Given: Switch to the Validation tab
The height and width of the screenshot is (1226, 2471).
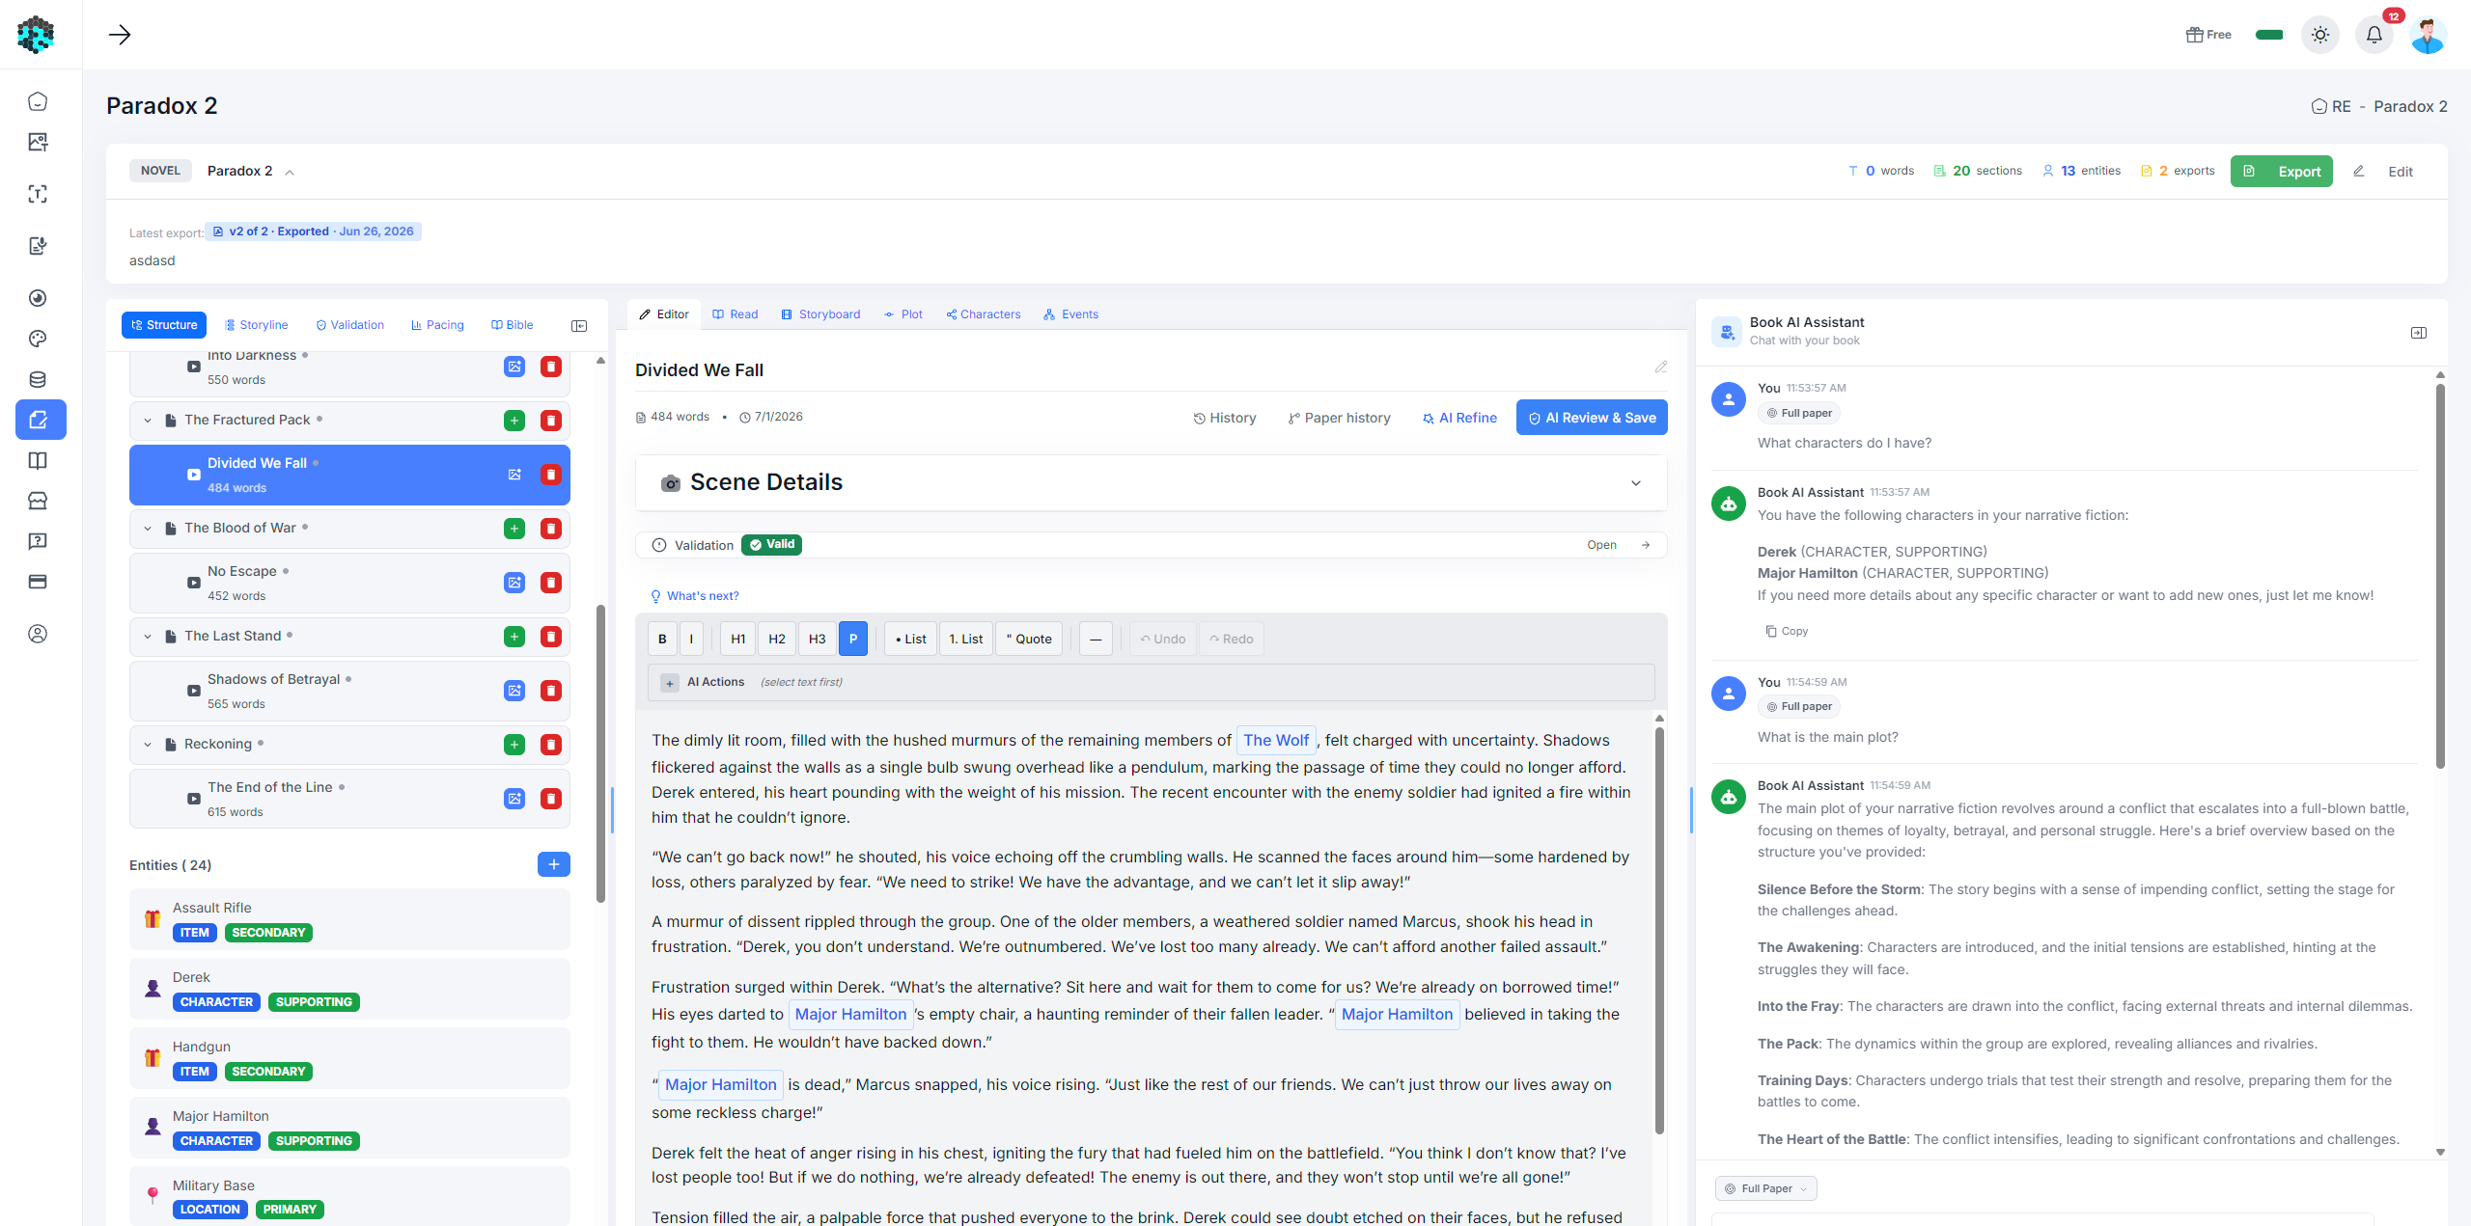Looking at the screenshot, I should (350, 325).
